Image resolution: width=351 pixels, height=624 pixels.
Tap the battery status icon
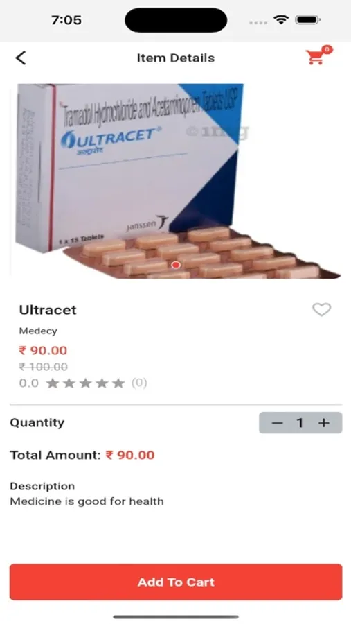308,19
